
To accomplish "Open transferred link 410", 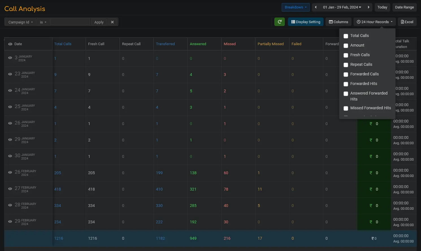I will [159, 189].
